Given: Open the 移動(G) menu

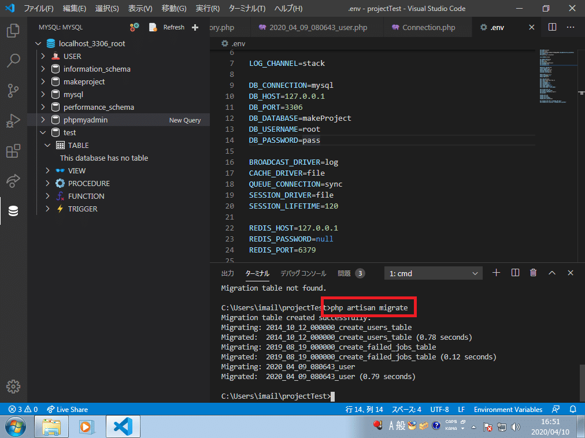Looking at the screenshot, I should point(174,8).
